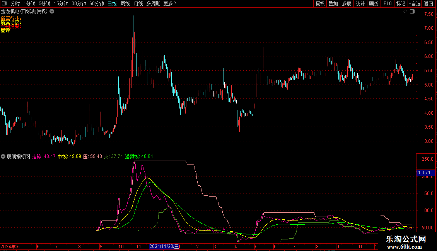Select the 1分钟 period

[x=29, y=3]
